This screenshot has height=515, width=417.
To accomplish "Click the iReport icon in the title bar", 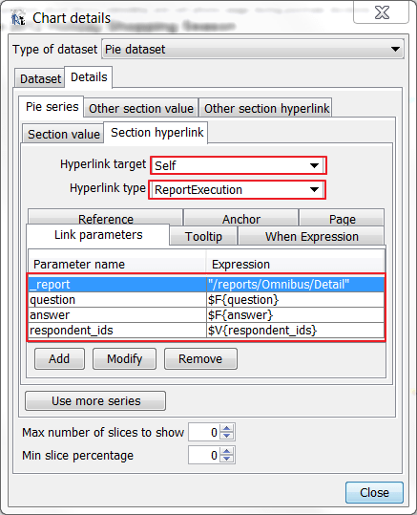I will pos(18,18).
